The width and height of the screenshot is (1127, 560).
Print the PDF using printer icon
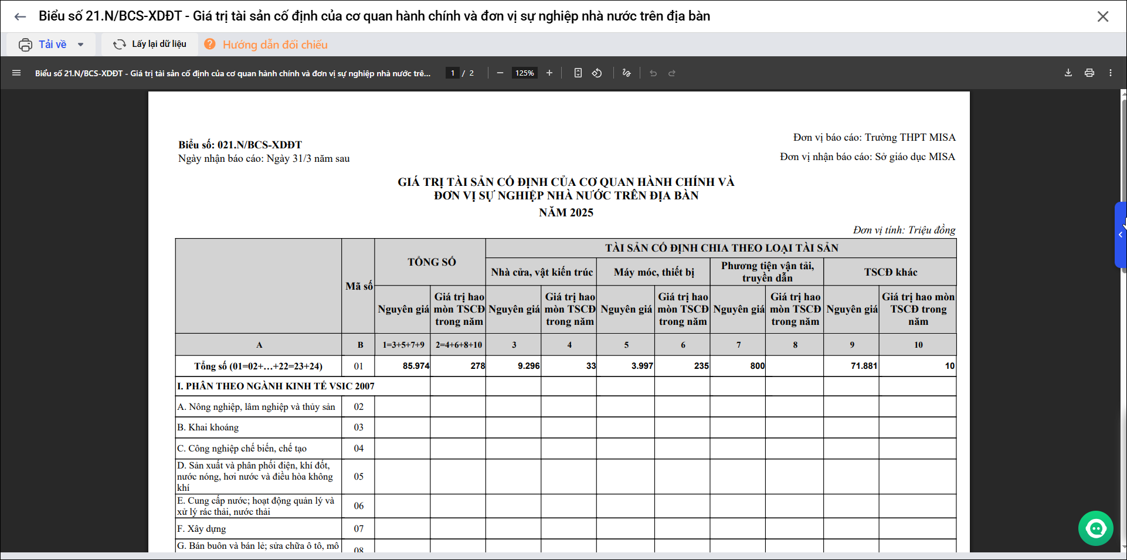[x=1089, y=73]
